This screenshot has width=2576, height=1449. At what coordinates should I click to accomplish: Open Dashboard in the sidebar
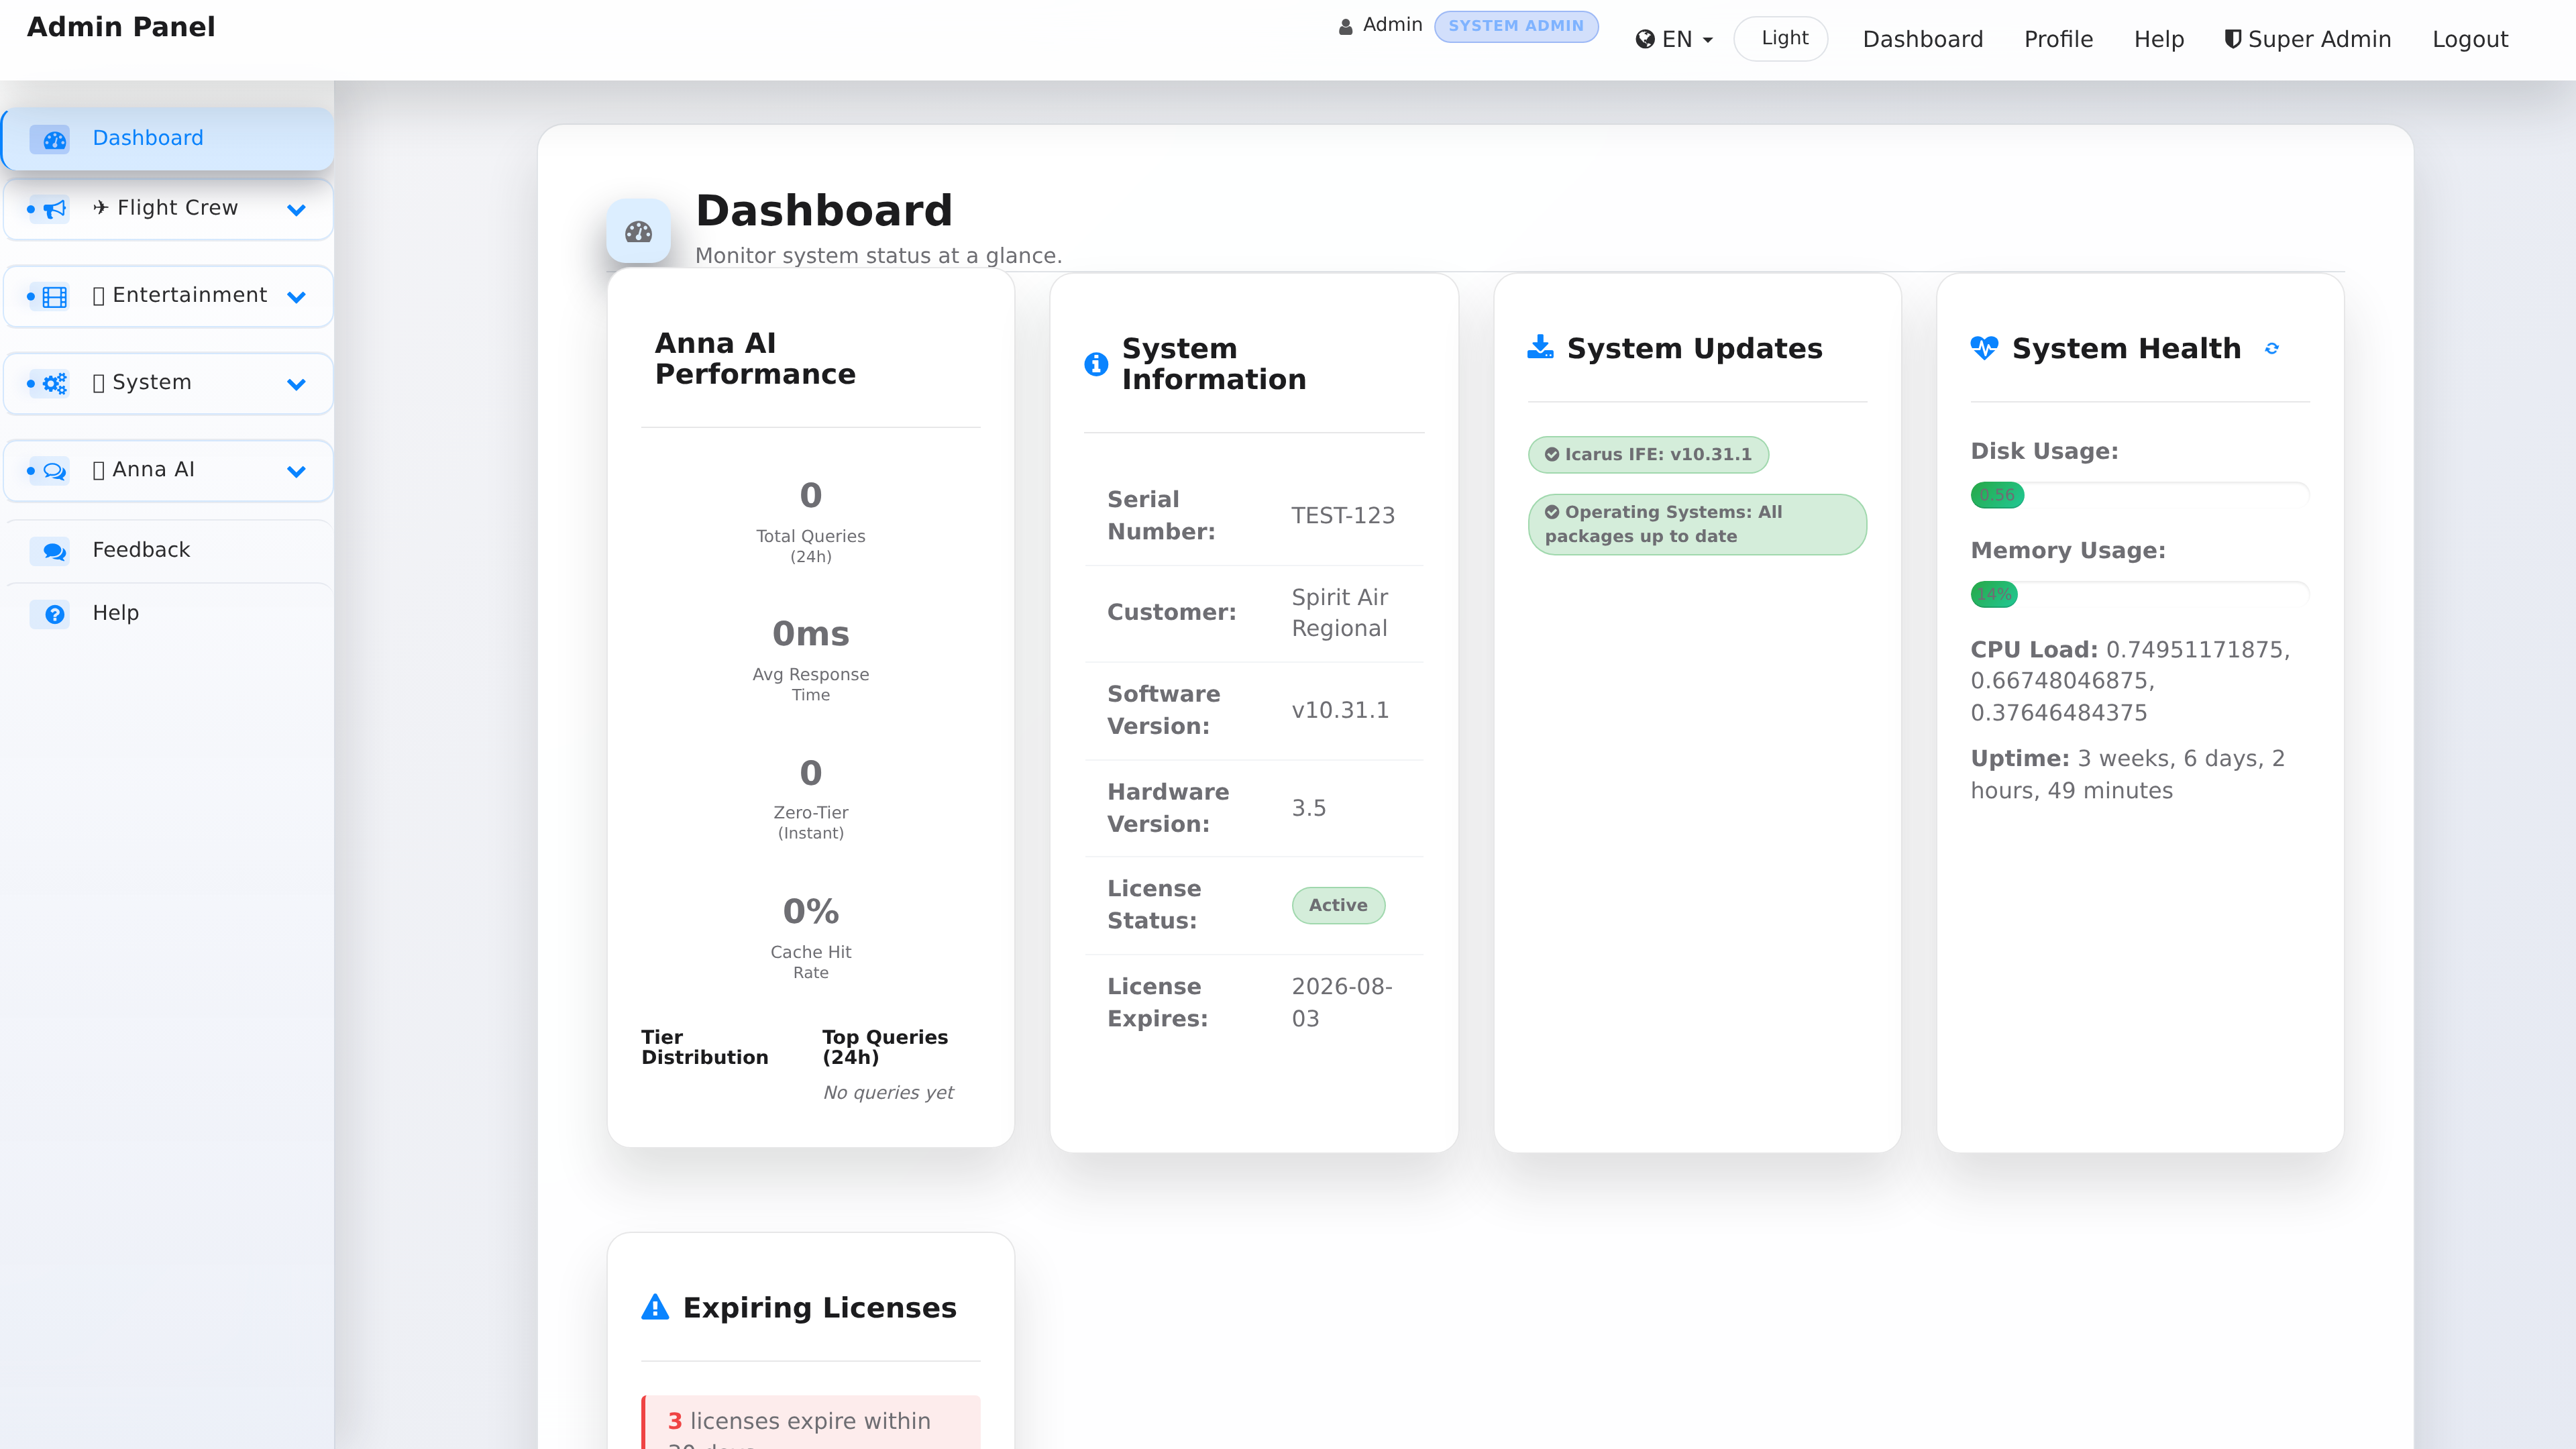(x=168, y=139)
